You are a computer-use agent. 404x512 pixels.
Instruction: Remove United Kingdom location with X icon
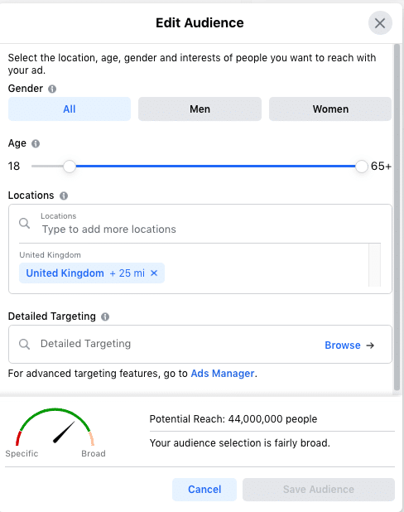154,273
